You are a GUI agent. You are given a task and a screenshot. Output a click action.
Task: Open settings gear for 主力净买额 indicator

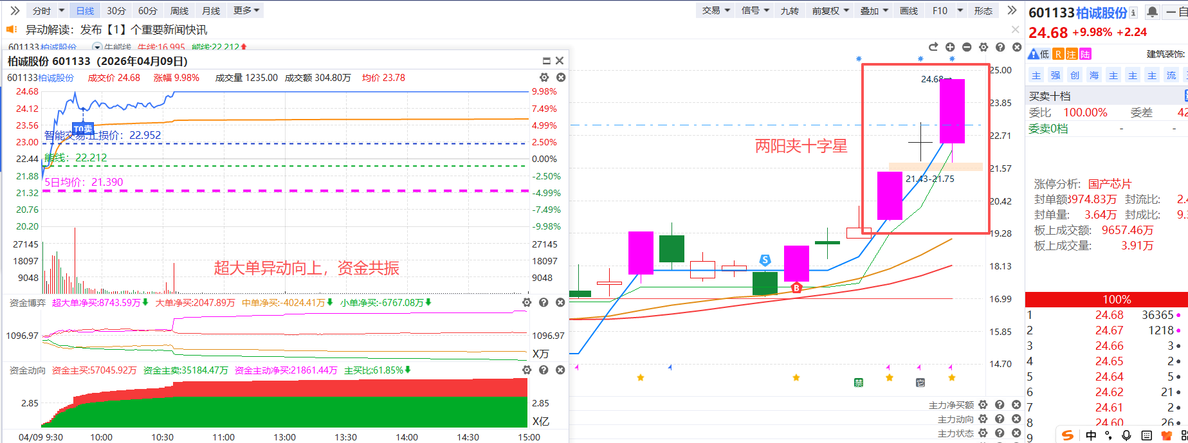tap(983, 404)
